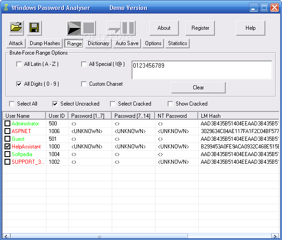The image size is (282, 240).
Task: Clear the charset field
Action: coord(198,88)
